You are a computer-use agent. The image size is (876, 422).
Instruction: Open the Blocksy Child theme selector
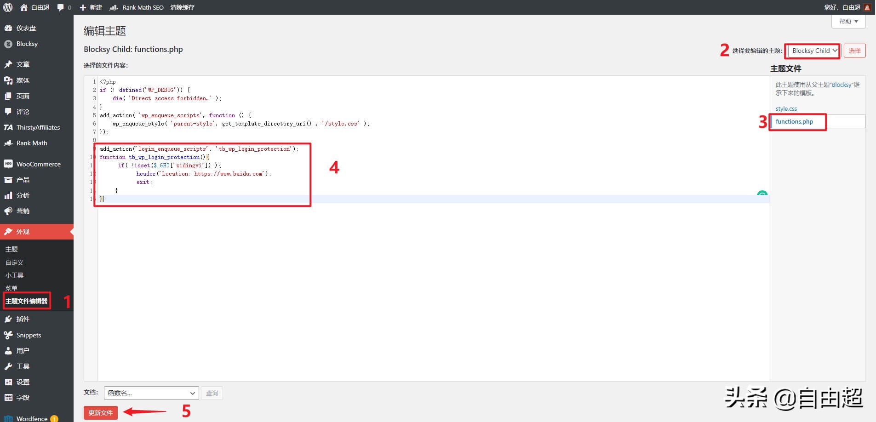(x=813, y=51)
